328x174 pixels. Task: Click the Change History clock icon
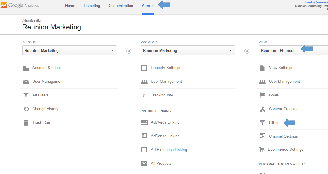(26, 109)
